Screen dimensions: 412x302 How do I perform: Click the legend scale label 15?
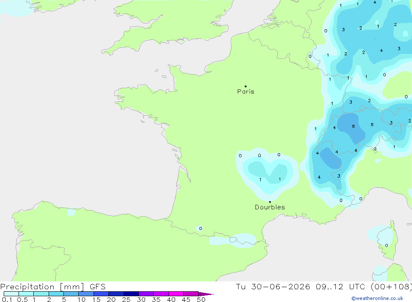tap(96, 300)
